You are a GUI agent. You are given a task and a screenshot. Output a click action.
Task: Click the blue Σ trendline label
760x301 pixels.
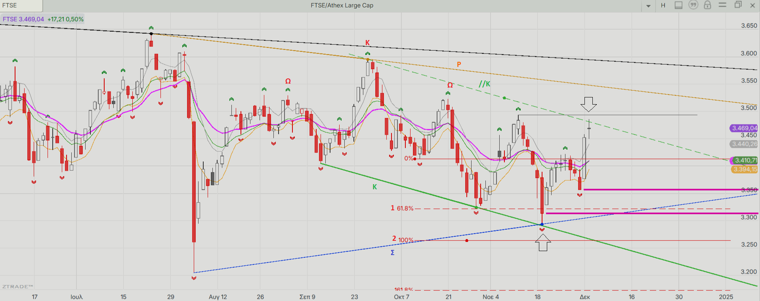pos(392,253)
